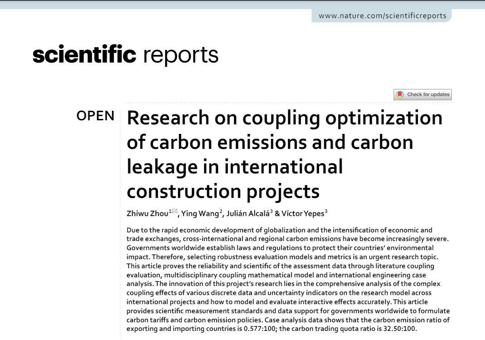Screen dimensions: 485x340
Task: Click the title line 'Research on coupling optimization'
Action: tap(284, 118)
